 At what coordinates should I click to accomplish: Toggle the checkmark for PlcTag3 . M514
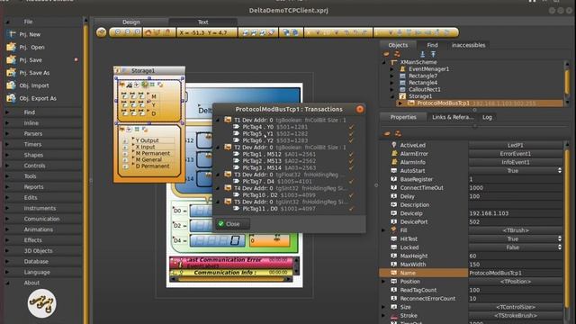(x=351, y=167)
